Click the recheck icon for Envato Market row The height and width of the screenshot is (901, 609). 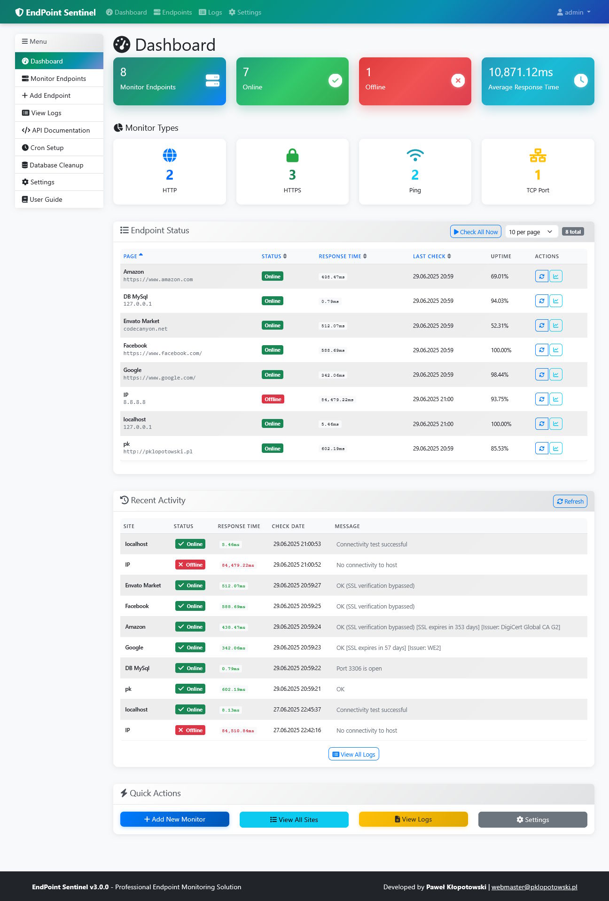(x=541, y=325)
